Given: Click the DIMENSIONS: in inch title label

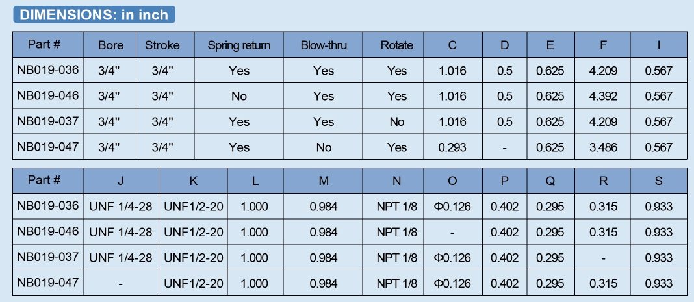Looking at the screenshot, I should click(94, 15).
